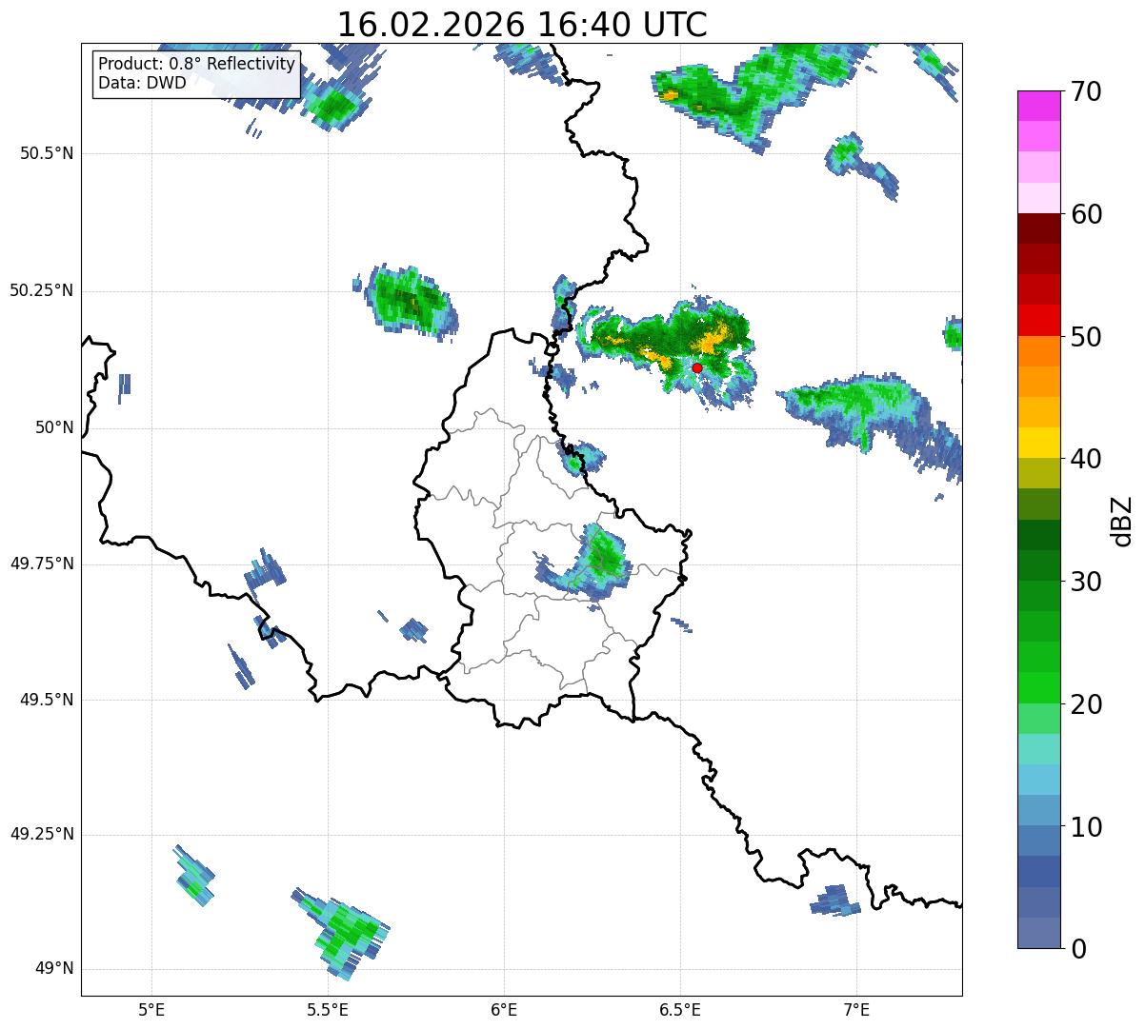Click the 50.25°N latitude label
1145x1029 pixels.
42,290
